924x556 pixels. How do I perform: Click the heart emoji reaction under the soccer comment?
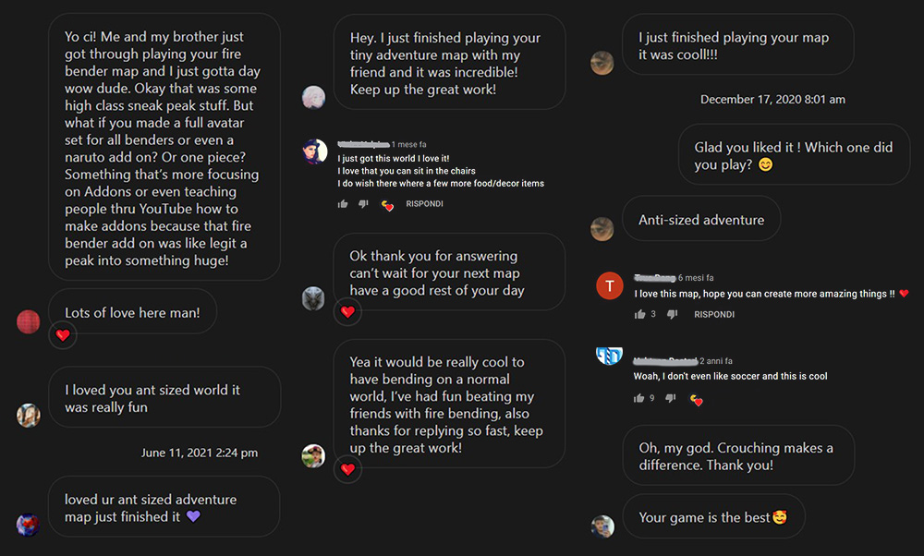[696, 399]
